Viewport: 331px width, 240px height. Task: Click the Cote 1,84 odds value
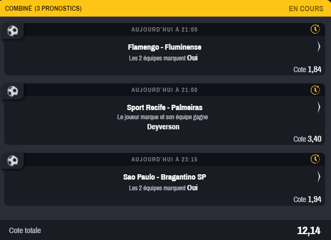click(x=308, y=69)
